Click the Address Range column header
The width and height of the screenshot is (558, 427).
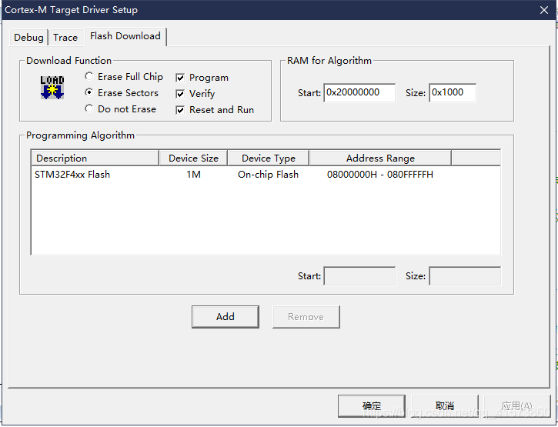point(380,158)
